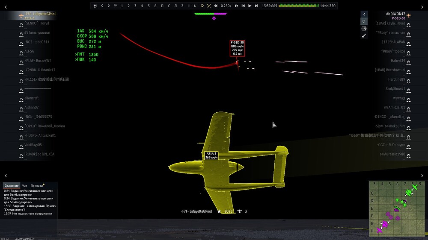
Task: Select player VoidRayy05
Action: point(33,145)
